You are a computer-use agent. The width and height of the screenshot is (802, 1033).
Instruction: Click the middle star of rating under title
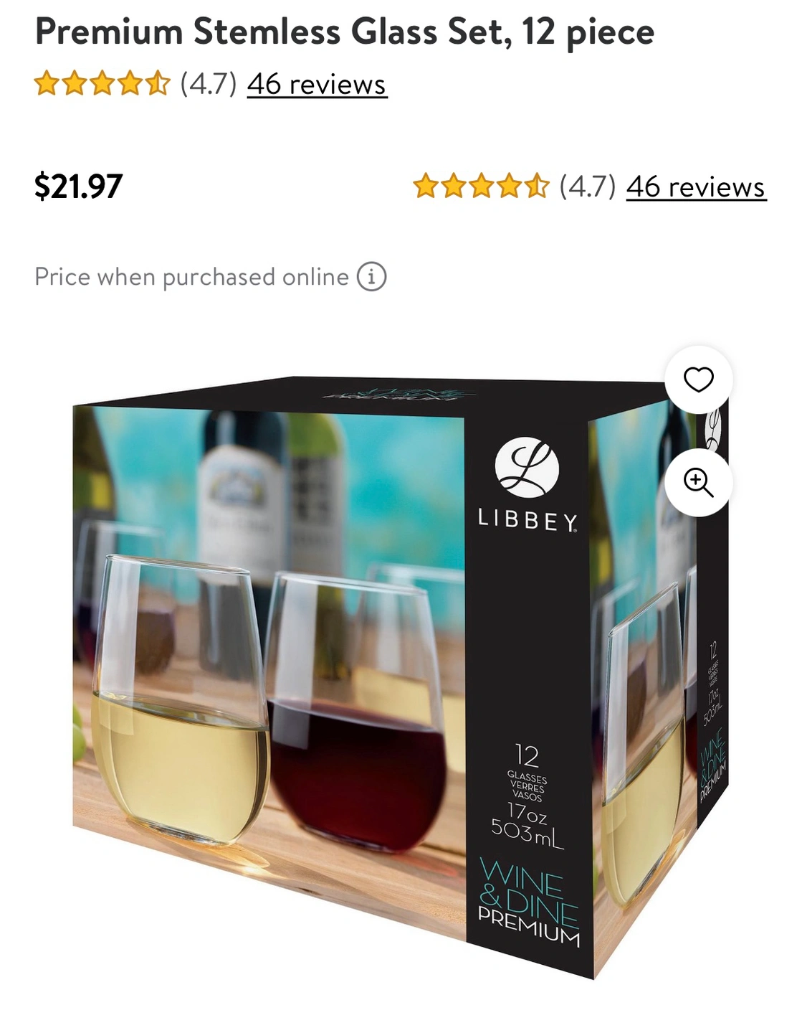(x=102, y=84)
